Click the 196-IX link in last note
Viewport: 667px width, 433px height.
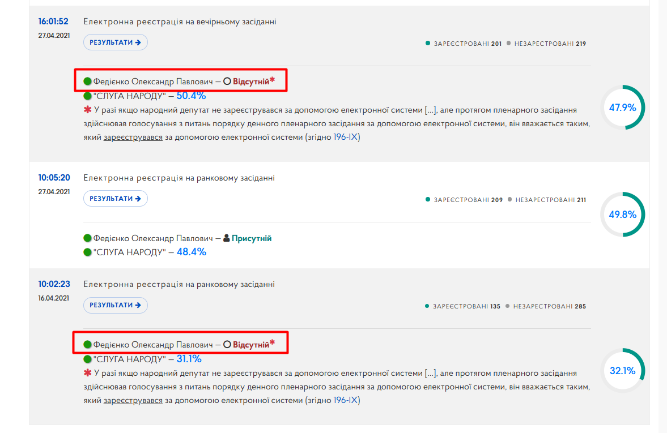click(x=346, y=400)
